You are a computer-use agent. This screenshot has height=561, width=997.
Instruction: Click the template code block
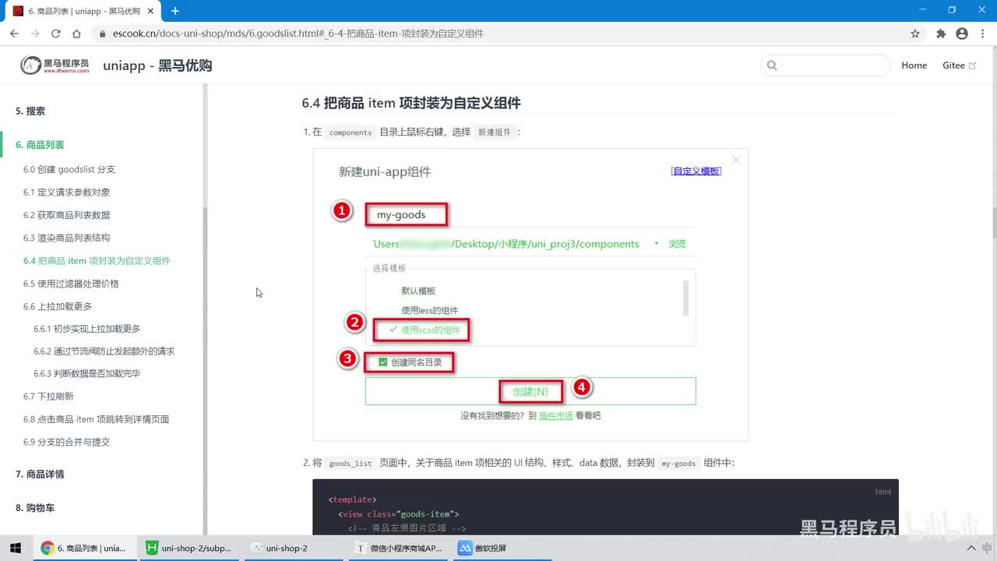(605, 507)
